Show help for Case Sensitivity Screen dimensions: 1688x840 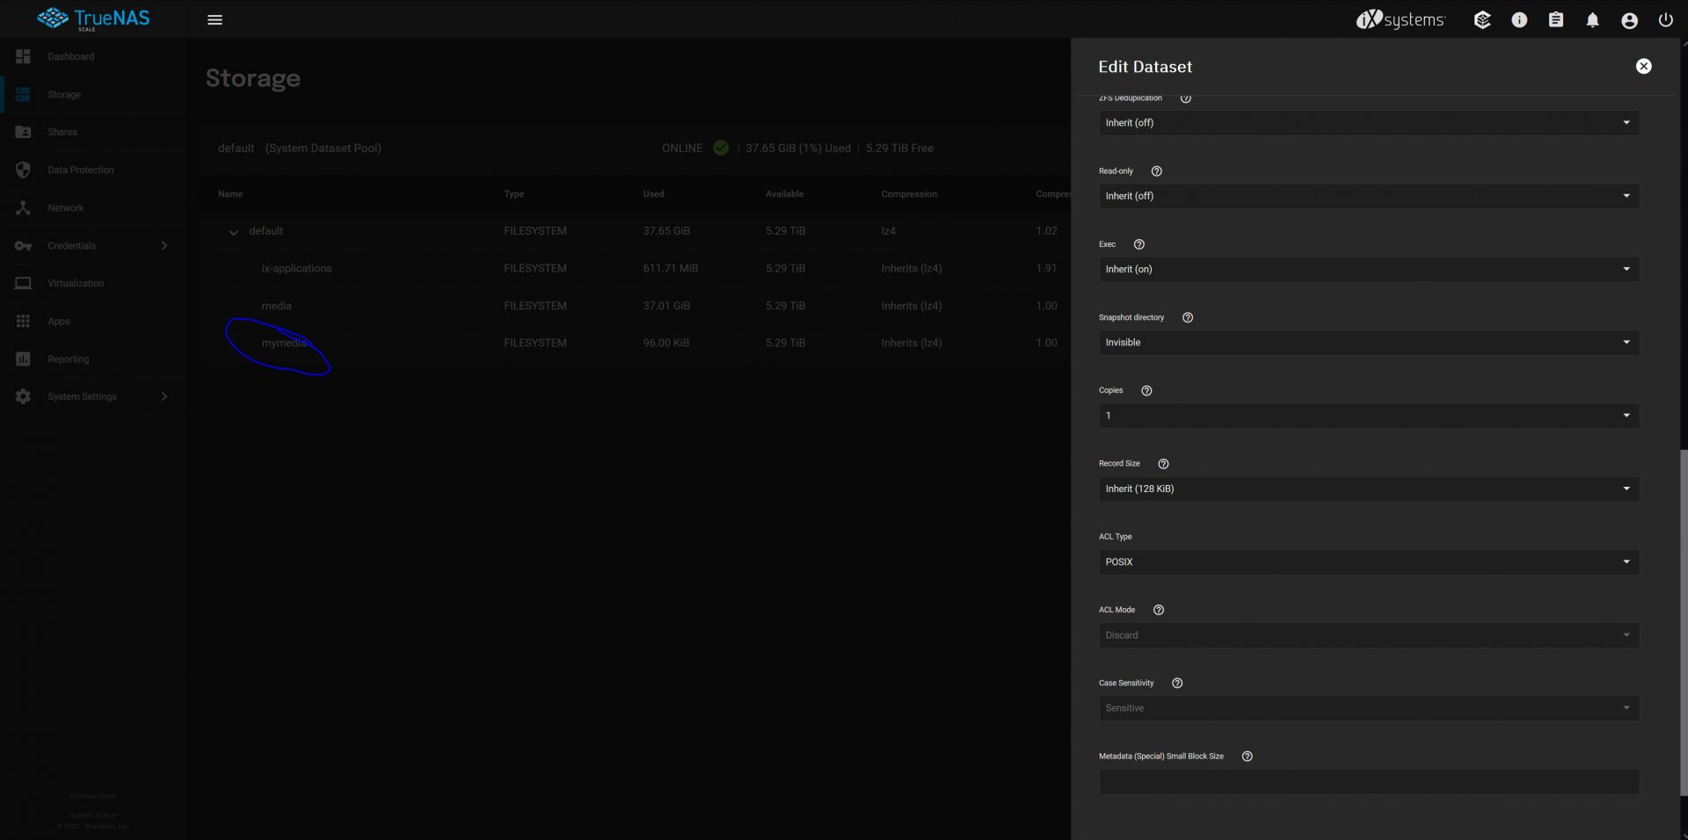tap(1177, 683)
